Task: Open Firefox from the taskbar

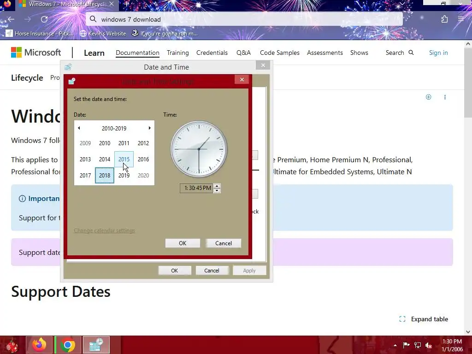Action: (39, 345)
